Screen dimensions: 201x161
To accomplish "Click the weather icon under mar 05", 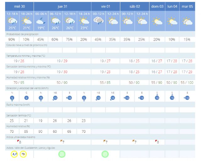I will pos(187,21).
